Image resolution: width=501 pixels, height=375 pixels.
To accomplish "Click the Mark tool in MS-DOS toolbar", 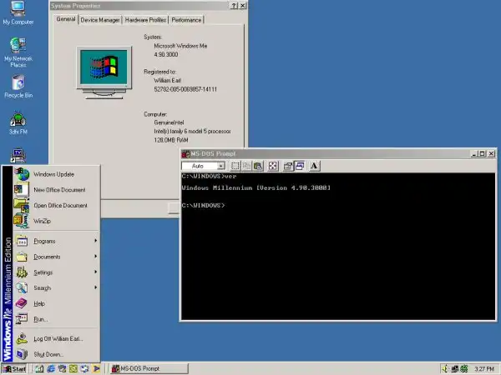I will pyautogui.click(x=235, y=167).
